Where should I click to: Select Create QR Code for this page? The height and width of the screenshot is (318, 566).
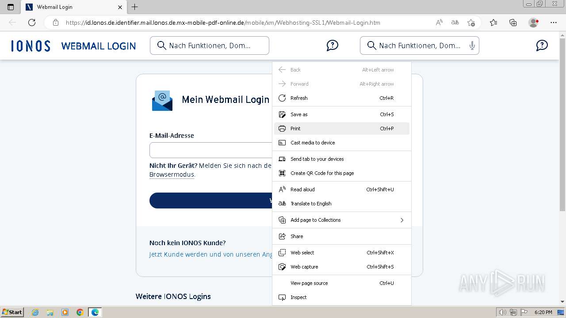(x=342, y=173)
